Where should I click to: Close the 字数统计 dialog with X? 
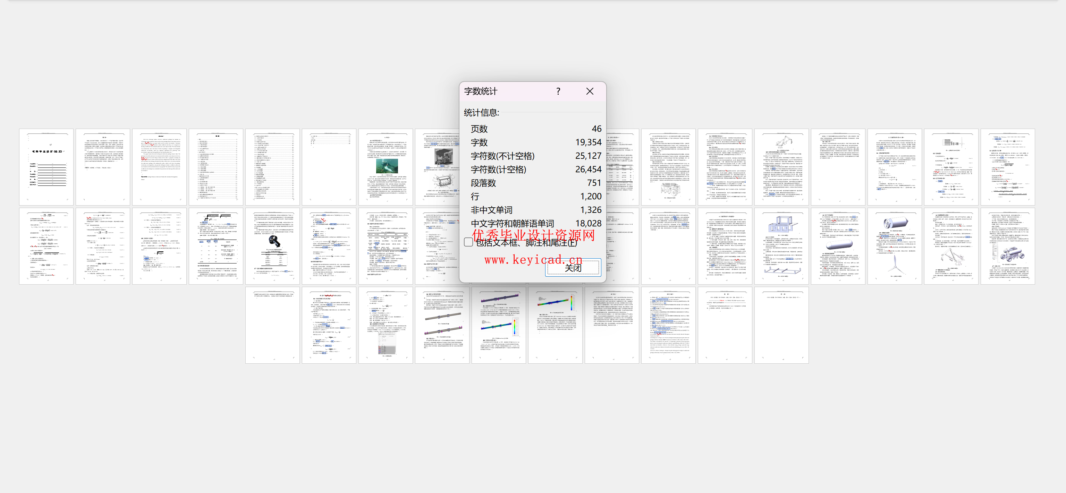pos(590,91)
